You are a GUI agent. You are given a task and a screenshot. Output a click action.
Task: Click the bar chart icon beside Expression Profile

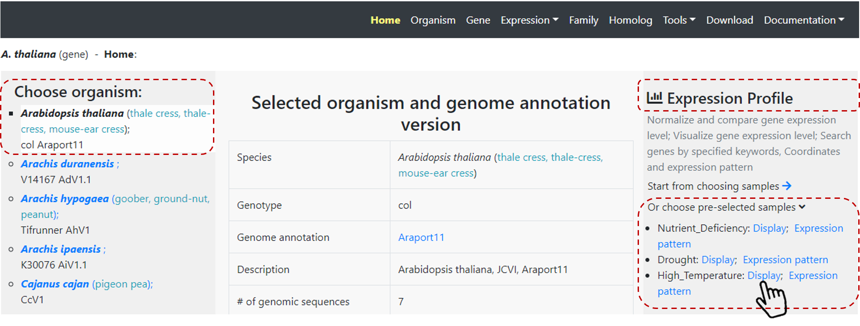click(x=654, y=98)
